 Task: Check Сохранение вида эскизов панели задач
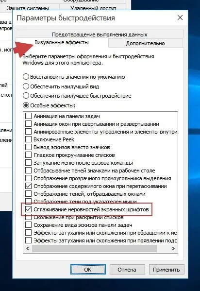28,225
